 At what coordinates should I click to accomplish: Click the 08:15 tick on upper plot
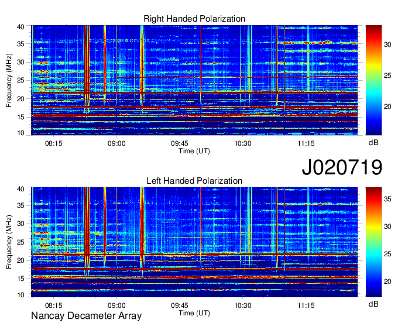(x=54, y=143)
